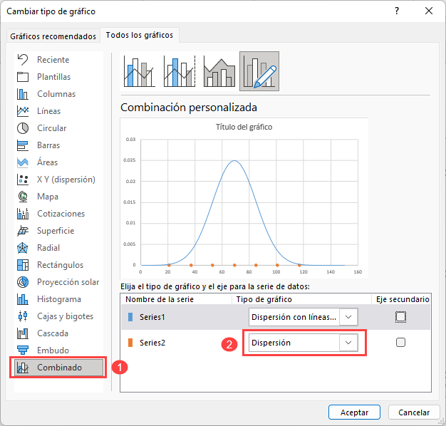Select custom combination pencil subtype
The image size is (446, 426).
[259, 71]
